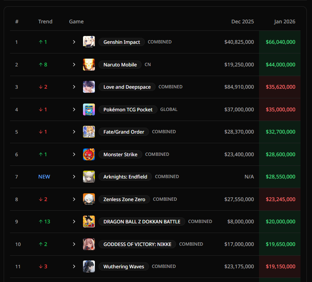Click the COMBINED tag beside Wuthering Waves

pos(164,266)
